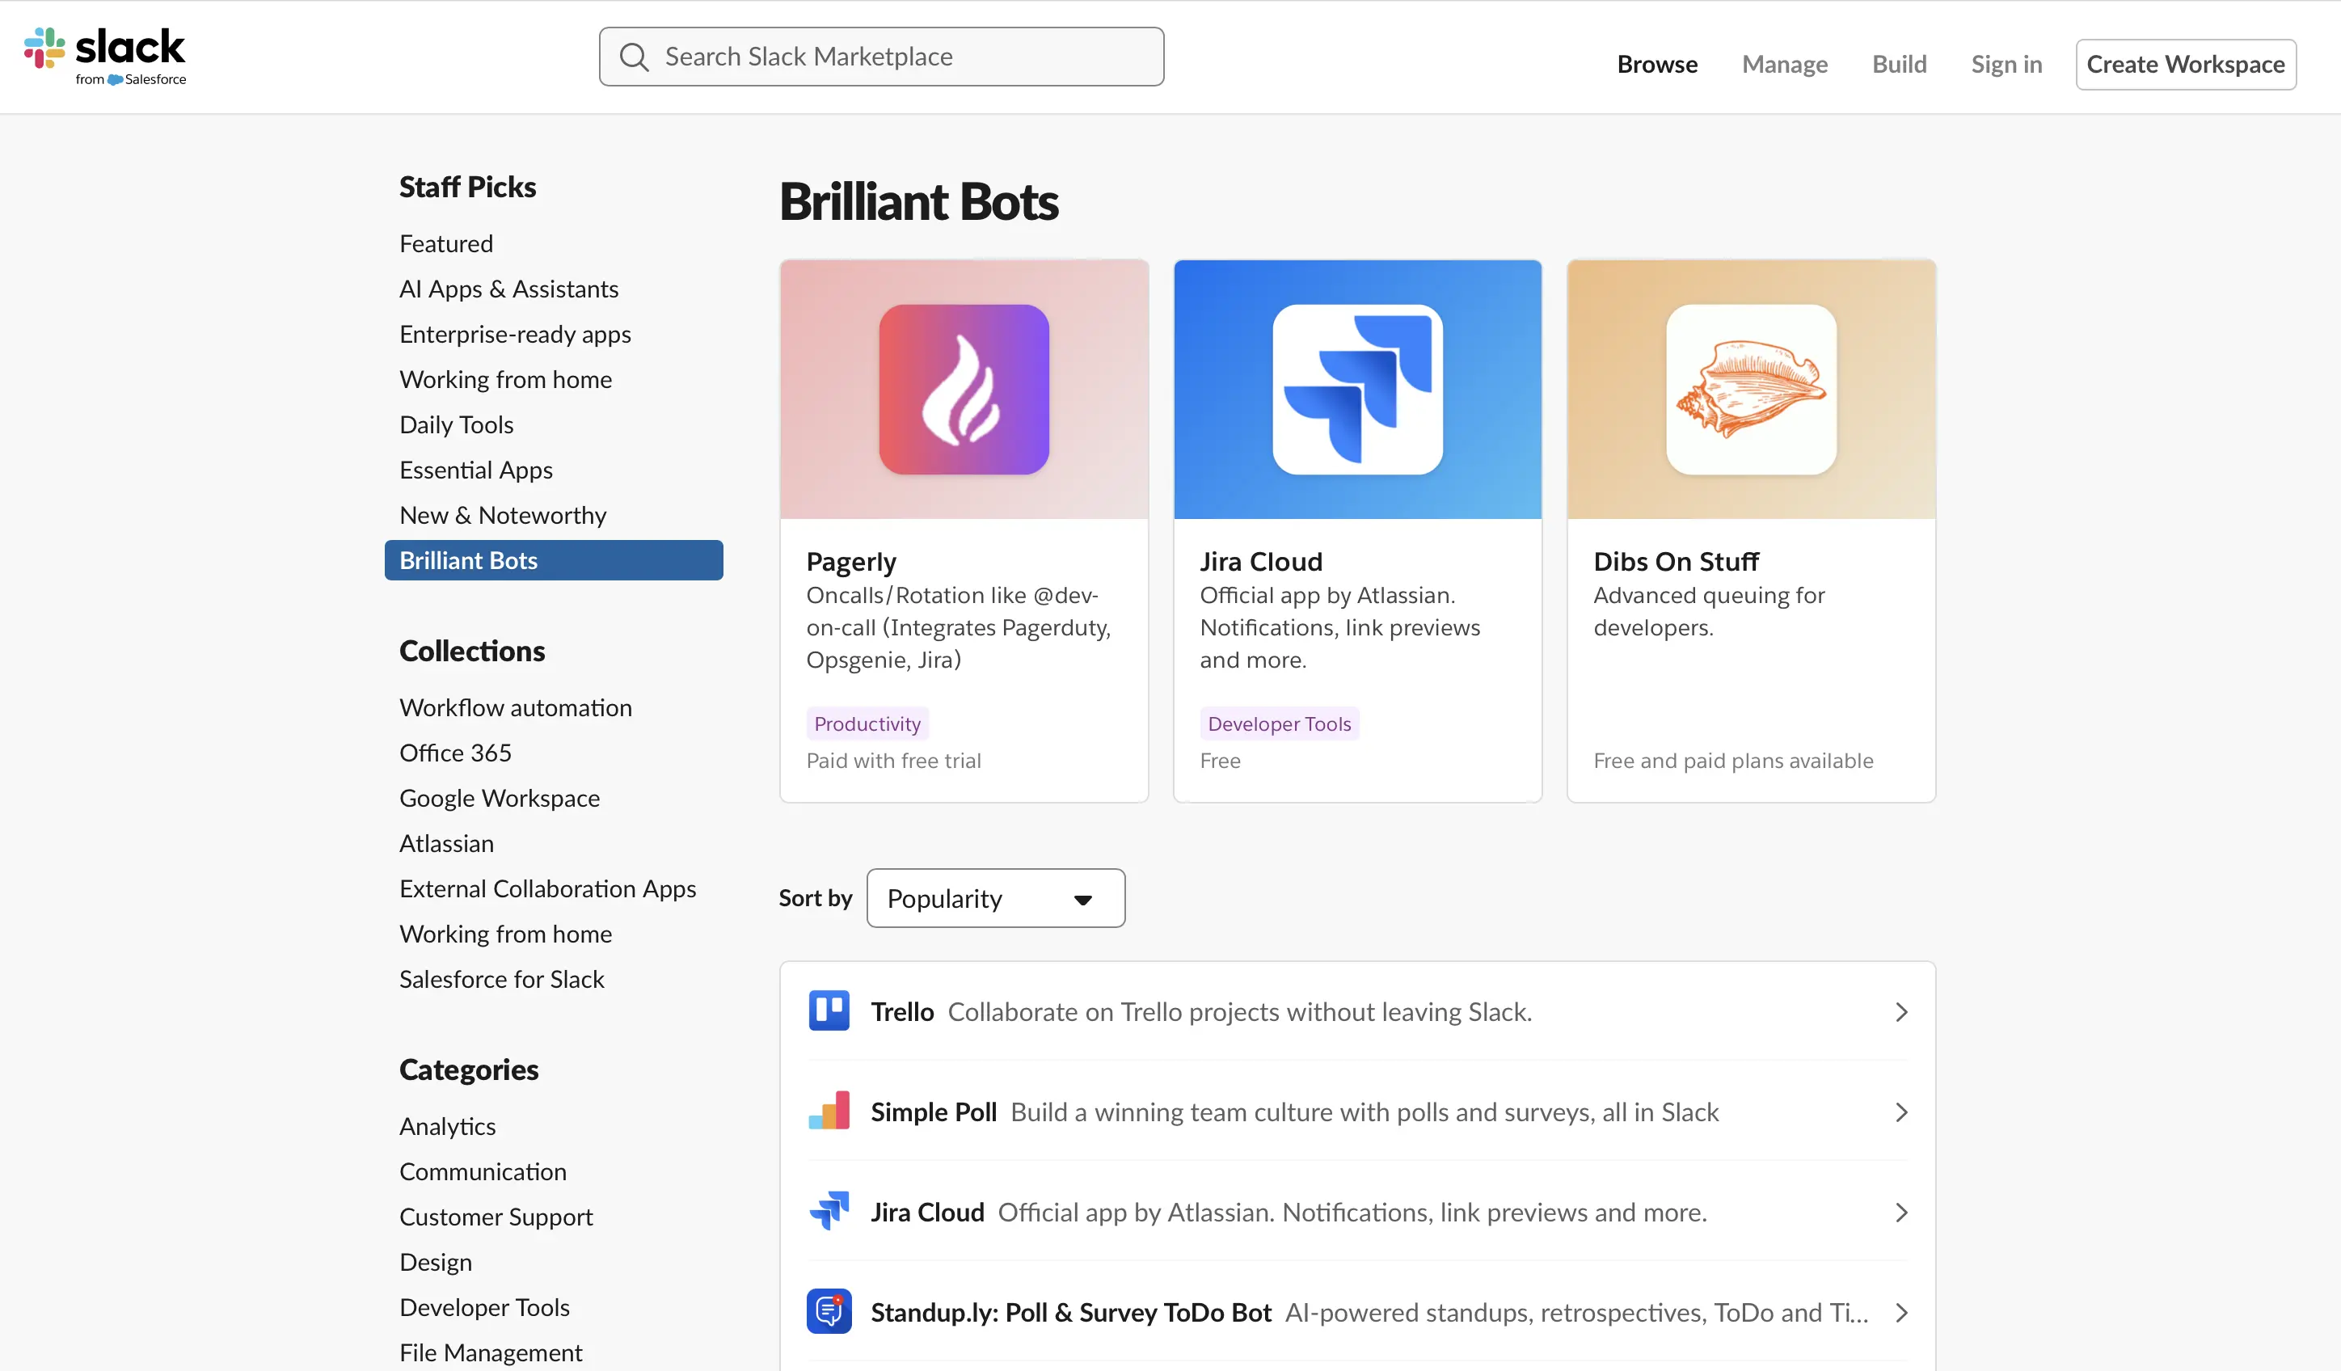The width and height of the screenshot is (2341, 1371).
Task: Click the Slack Marketplace search field
Action: [880, 56]
